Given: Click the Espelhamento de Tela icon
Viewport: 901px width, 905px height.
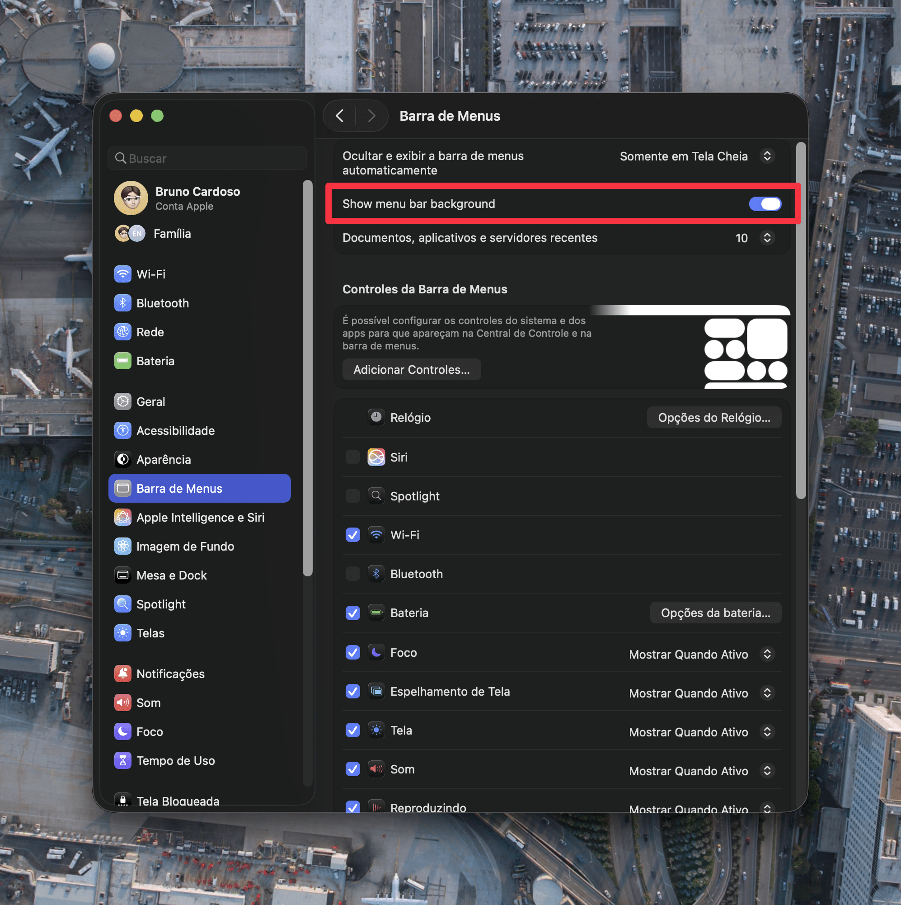Looking at the screenshot, I should tap(376, 691).
